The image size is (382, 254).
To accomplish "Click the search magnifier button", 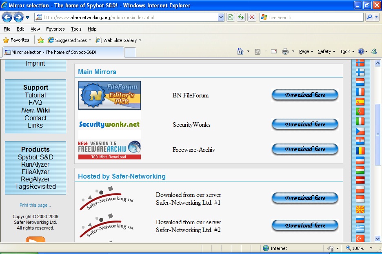I will click(370, 17).
